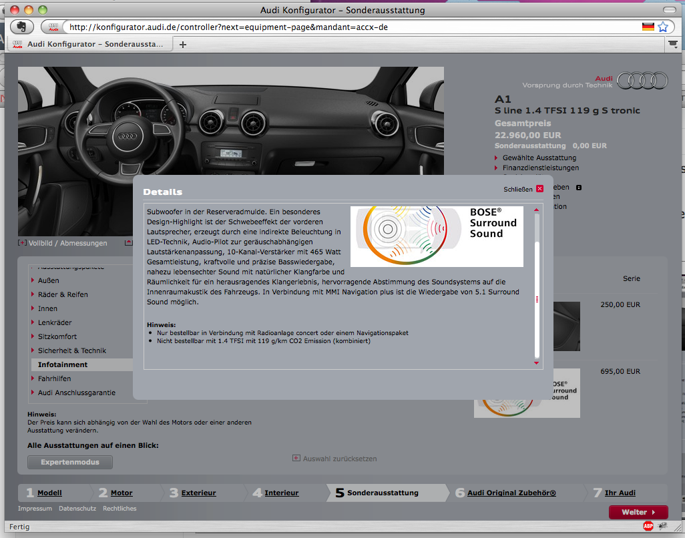Click the 250,00 EUR price text

(620, 304)
